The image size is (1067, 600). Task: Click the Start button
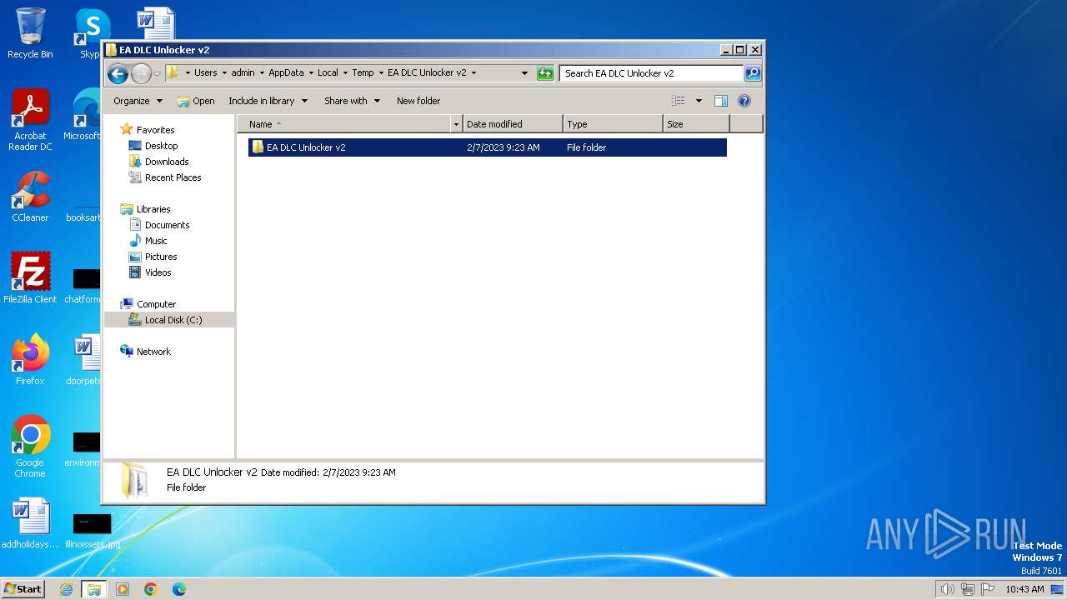(x=23, y=588)
